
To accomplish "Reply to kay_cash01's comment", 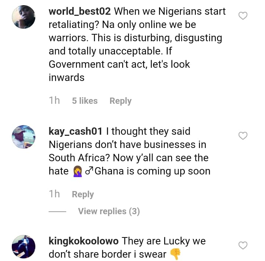I will click(83, 194).
